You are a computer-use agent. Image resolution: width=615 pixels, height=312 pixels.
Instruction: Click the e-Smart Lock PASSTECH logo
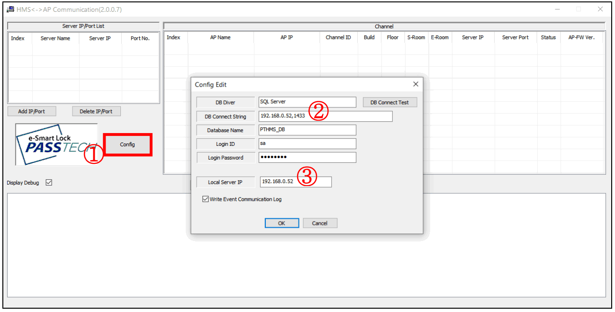coord(56,144)
